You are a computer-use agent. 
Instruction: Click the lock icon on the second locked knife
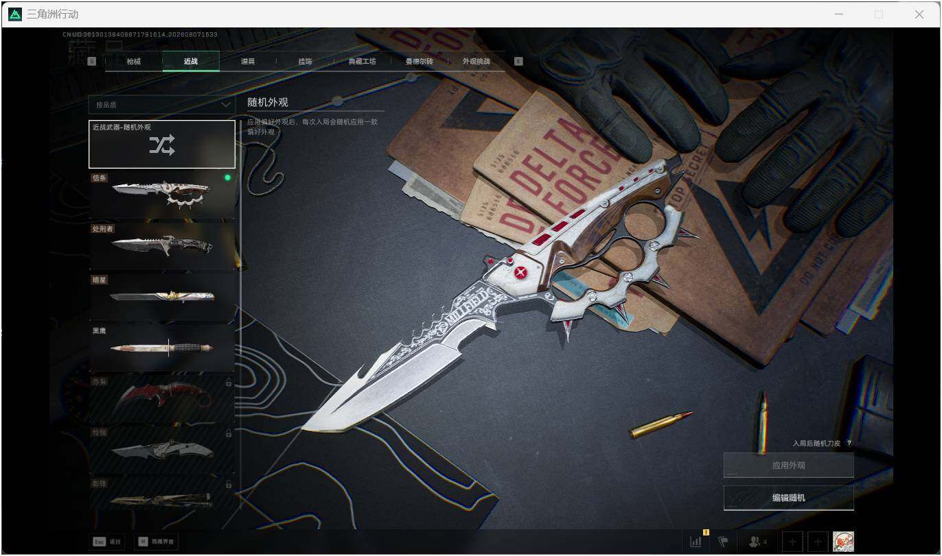pos(229,433)
